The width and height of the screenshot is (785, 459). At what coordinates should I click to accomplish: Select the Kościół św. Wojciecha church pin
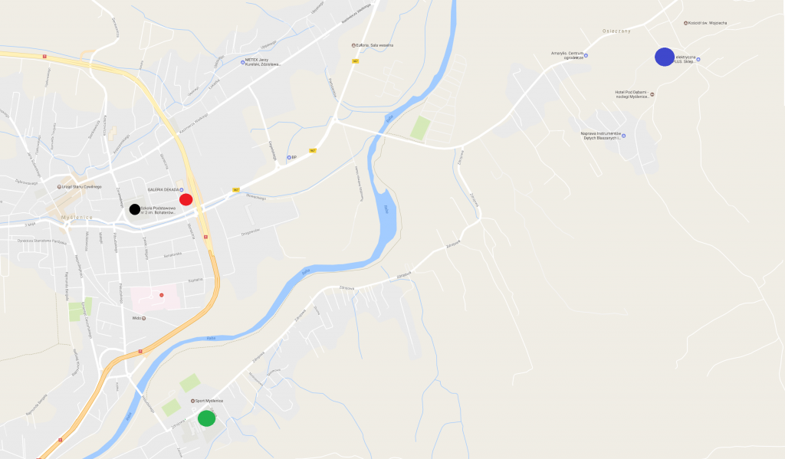pos(686,23)
